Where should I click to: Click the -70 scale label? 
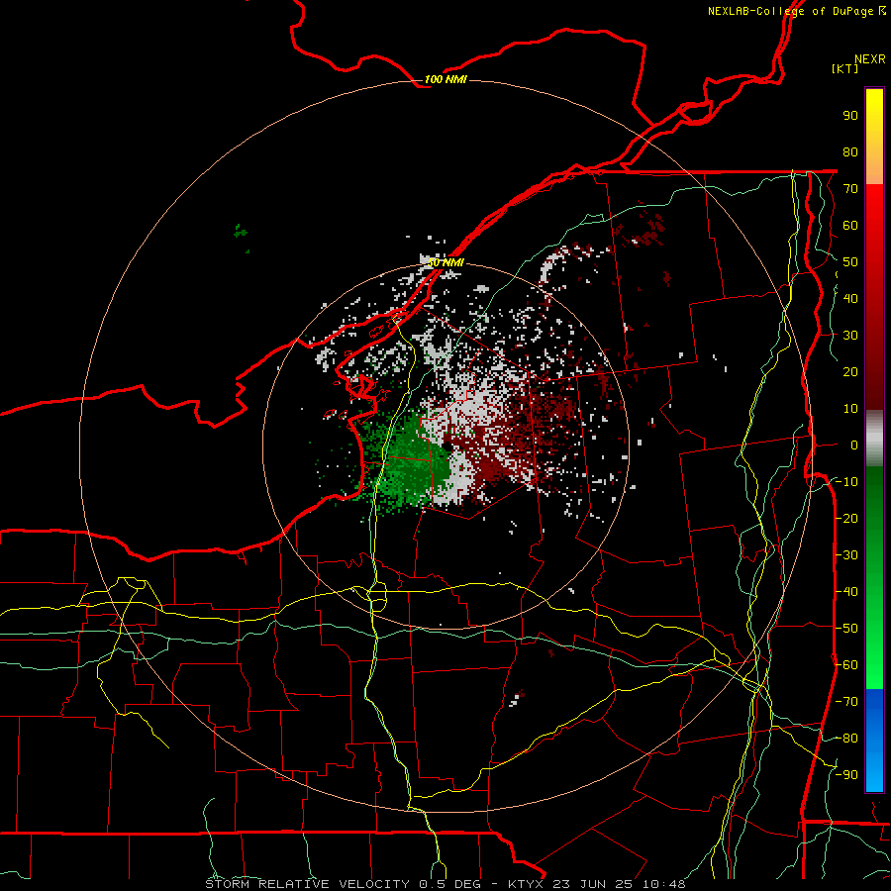pos(846,702)
